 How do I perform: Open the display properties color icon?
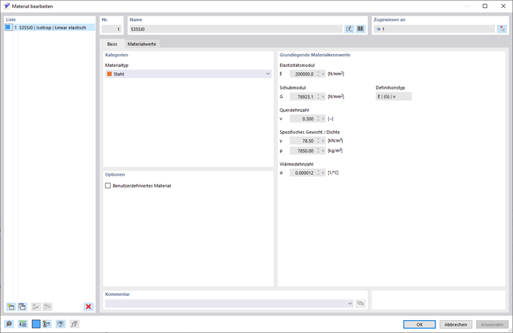tap(47, 324)
